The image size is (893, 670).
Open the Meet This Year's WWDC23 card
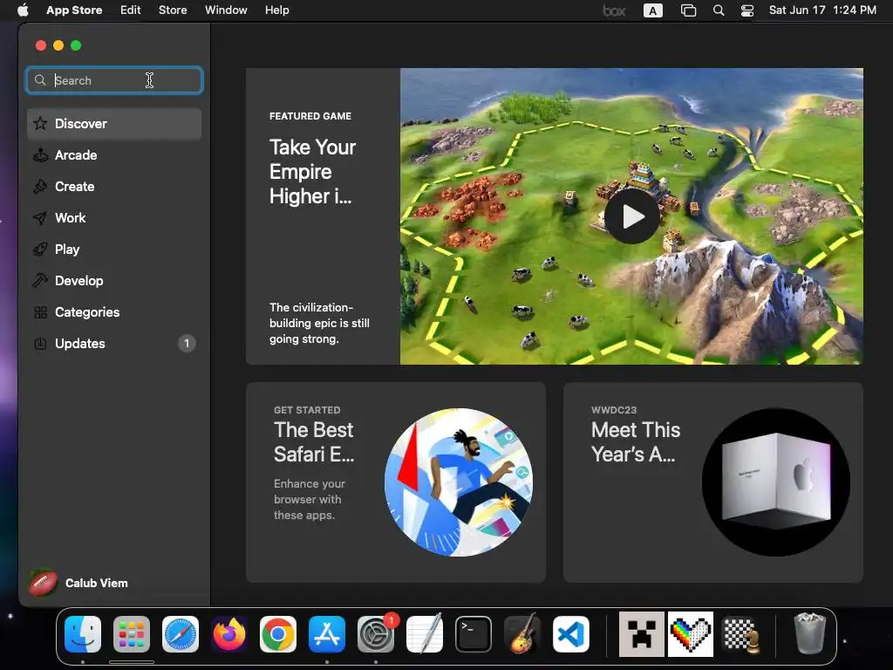[713, 482]
